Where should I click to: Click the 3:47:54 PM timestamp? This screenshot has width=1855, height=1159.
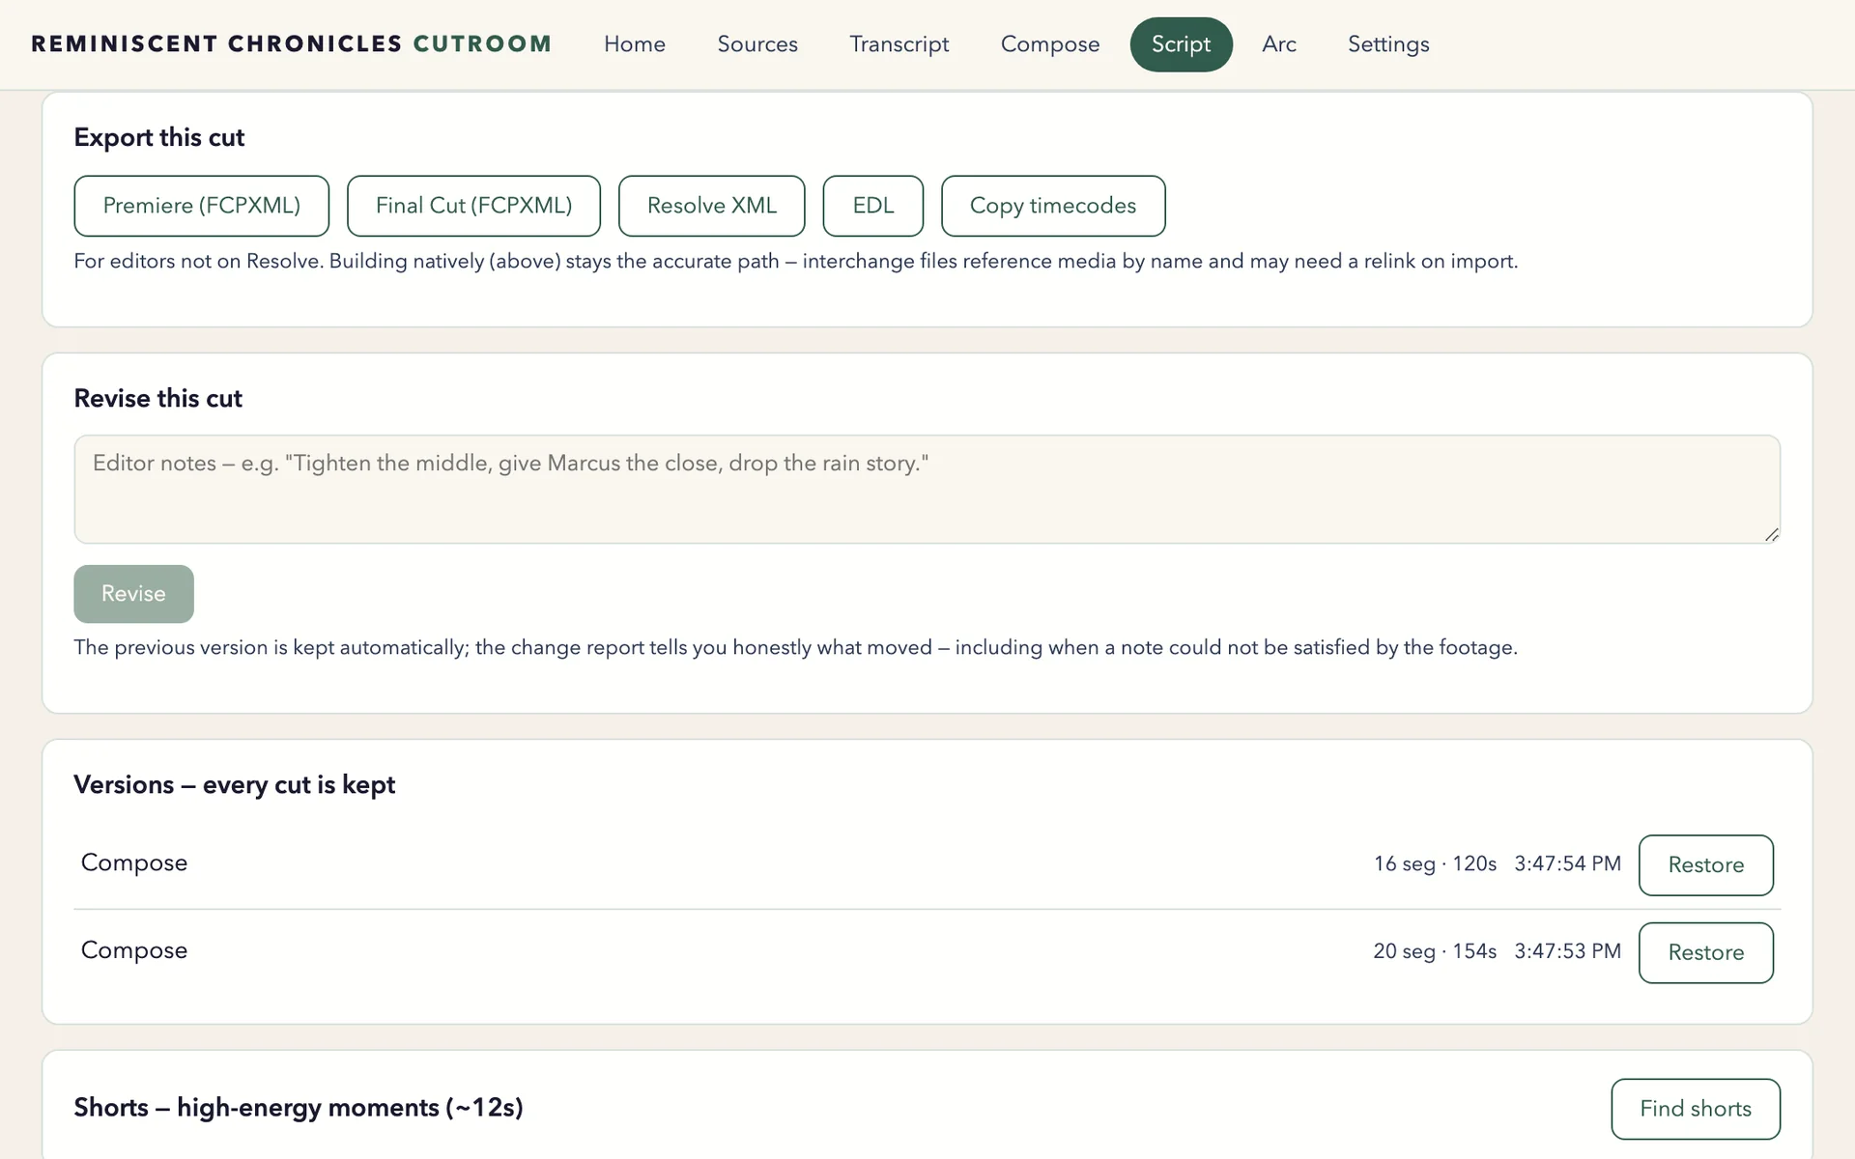(1567, 863)
